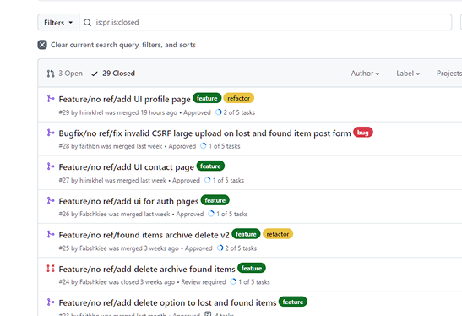Click feature label on add UI profile page PR
The image size is (462, 316).
tap(207, 98)
